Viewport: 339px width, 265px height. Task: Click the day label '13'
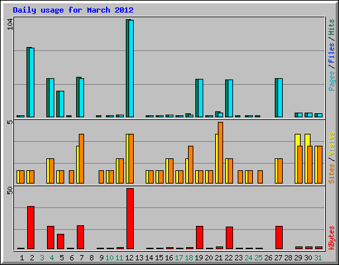(139, 258)
